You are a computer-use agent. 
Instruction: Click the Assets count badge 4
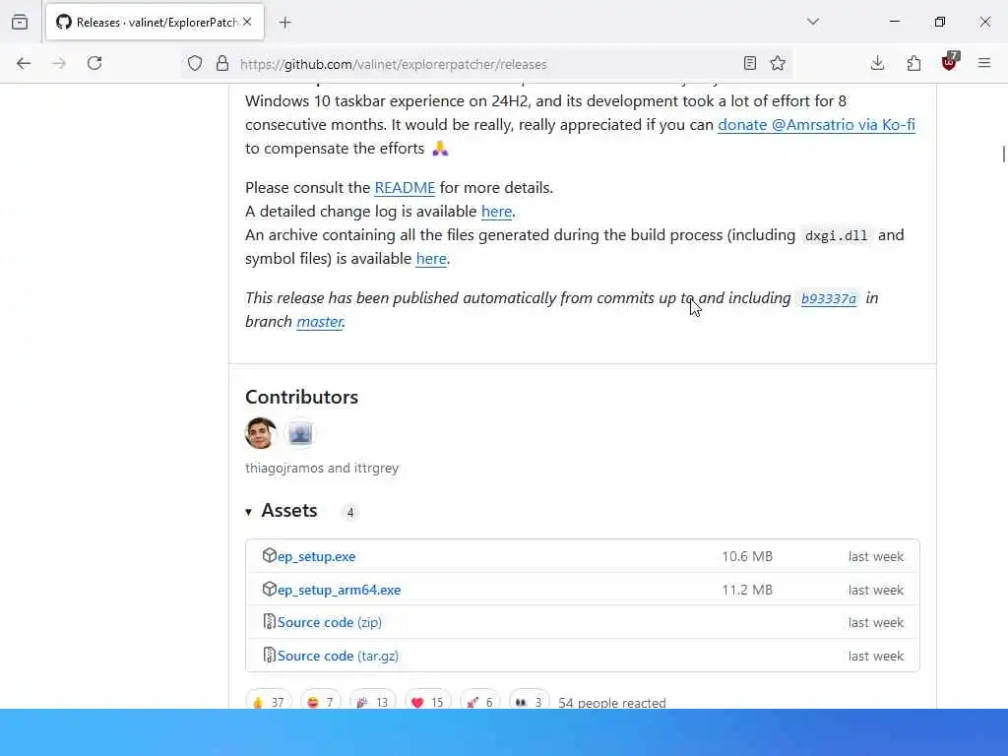[x=349, y=512]
